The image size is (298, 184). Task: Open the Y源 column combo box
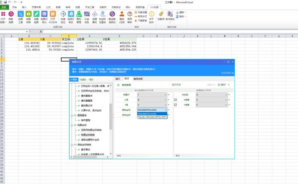152,105
